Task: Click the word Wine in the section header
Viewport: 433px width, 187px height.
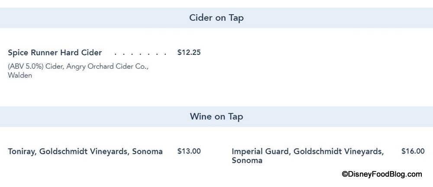Action: pos(200,117)
